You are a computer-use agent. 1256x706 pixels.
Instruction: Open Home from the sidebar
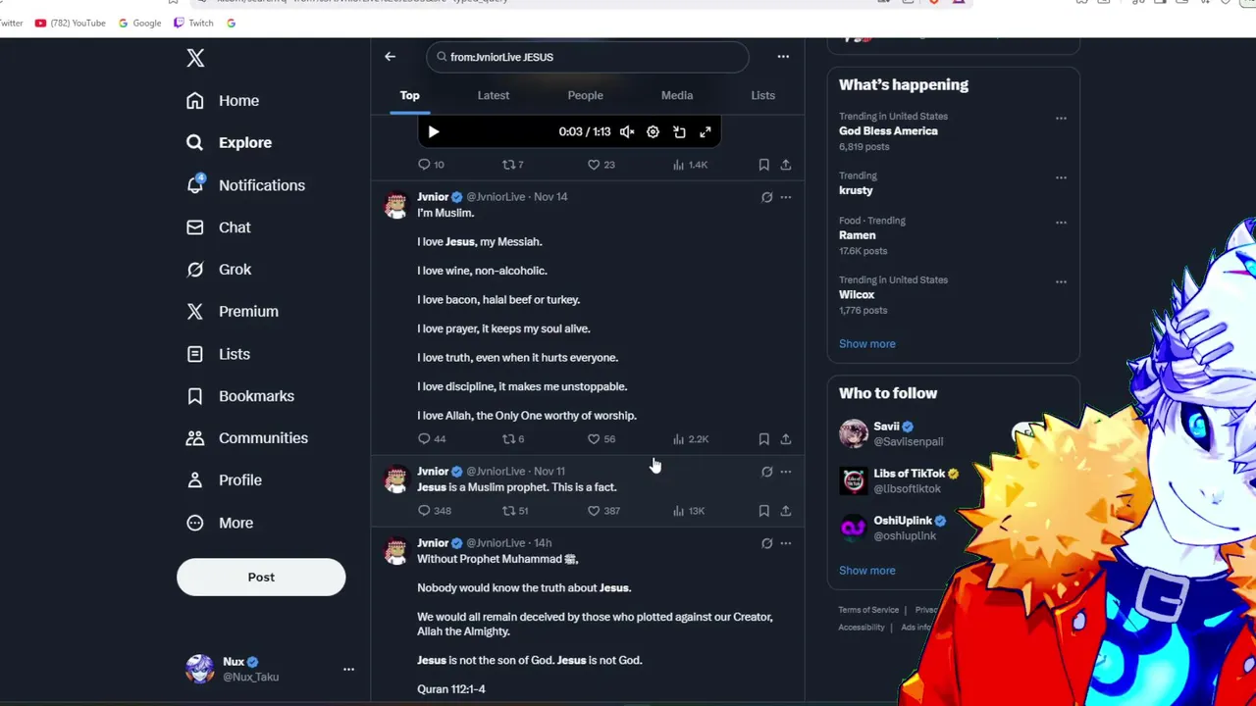[x=223, y=100]
